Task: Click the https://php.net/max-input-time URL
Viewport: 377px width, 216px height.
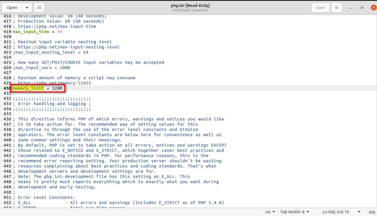Action: [x=57, y=26]
